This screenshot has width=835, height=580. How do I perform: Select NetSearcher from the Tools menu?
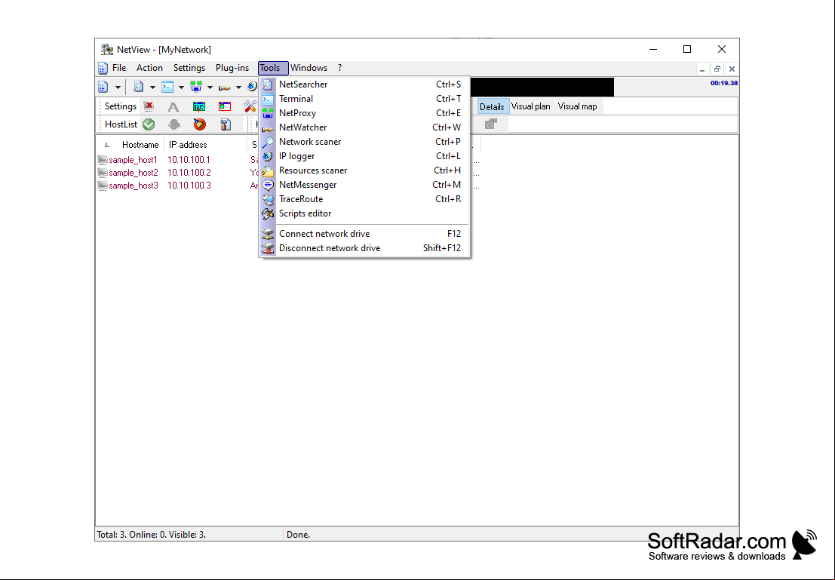[x=364, y=84]
